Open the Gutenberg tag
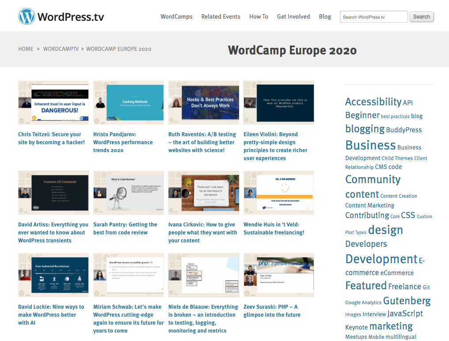Screen dimensions: 449x341 click(x=406, y=300)
